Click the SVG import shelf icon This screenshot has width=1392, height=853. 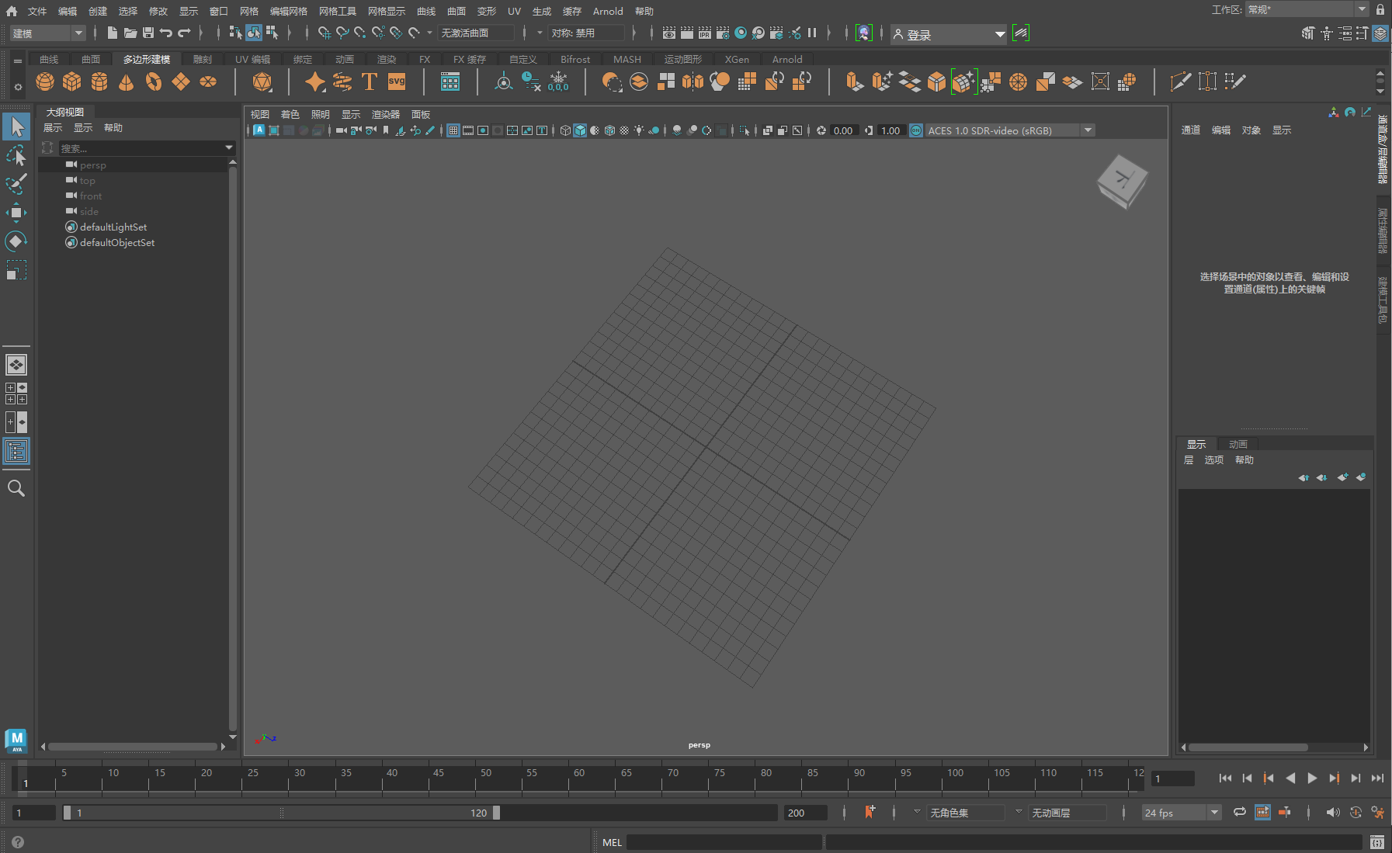(x=397, y=81)
